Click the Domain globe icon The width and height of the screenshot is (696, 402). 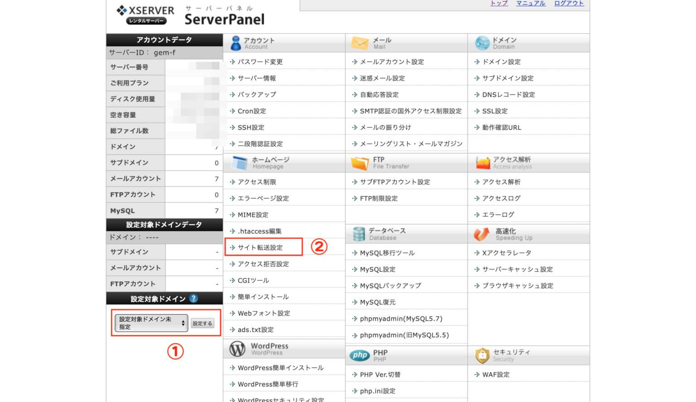coord(482,43)
